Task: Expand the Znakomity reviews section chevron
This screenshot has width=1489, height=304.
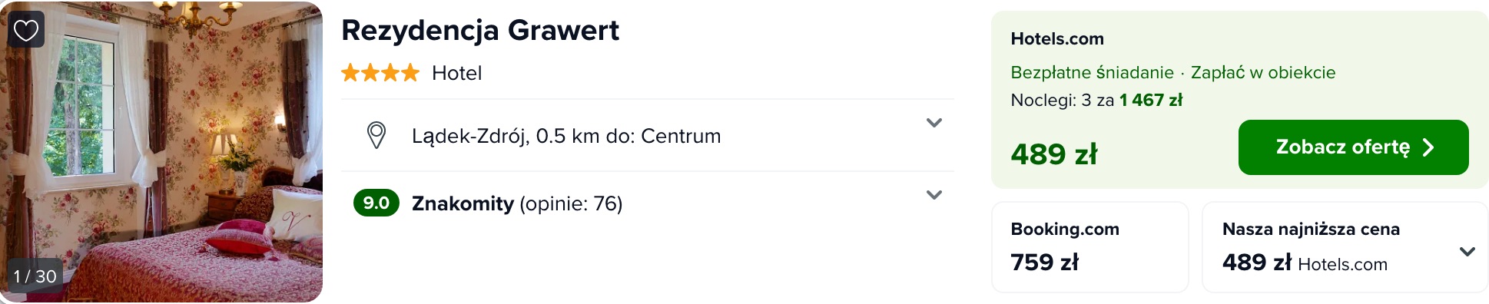Action: pos(934,195)
